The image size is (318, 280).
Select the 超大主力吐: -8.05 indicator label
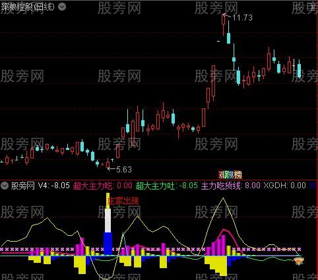(167, 186)
